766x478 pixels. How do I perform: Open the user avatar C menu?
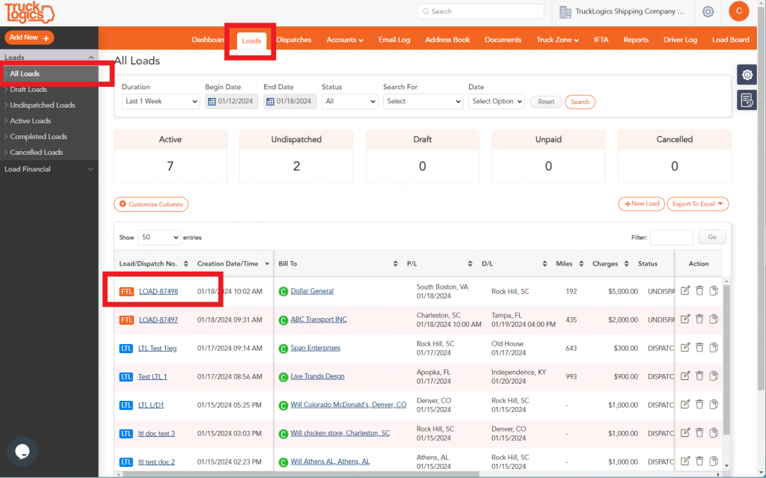[x=738, y=10]
